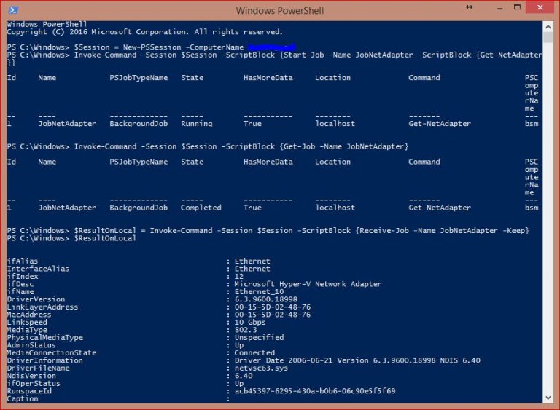Click the MacAddress value 00-15-5D-02-48-76

tap(273, 315)
